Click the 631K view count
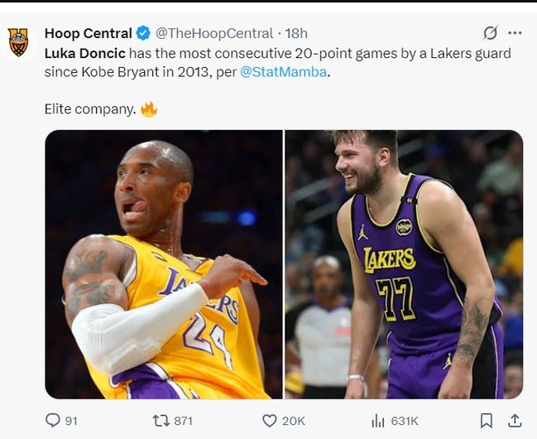537x439 pixels. [405, 421]
